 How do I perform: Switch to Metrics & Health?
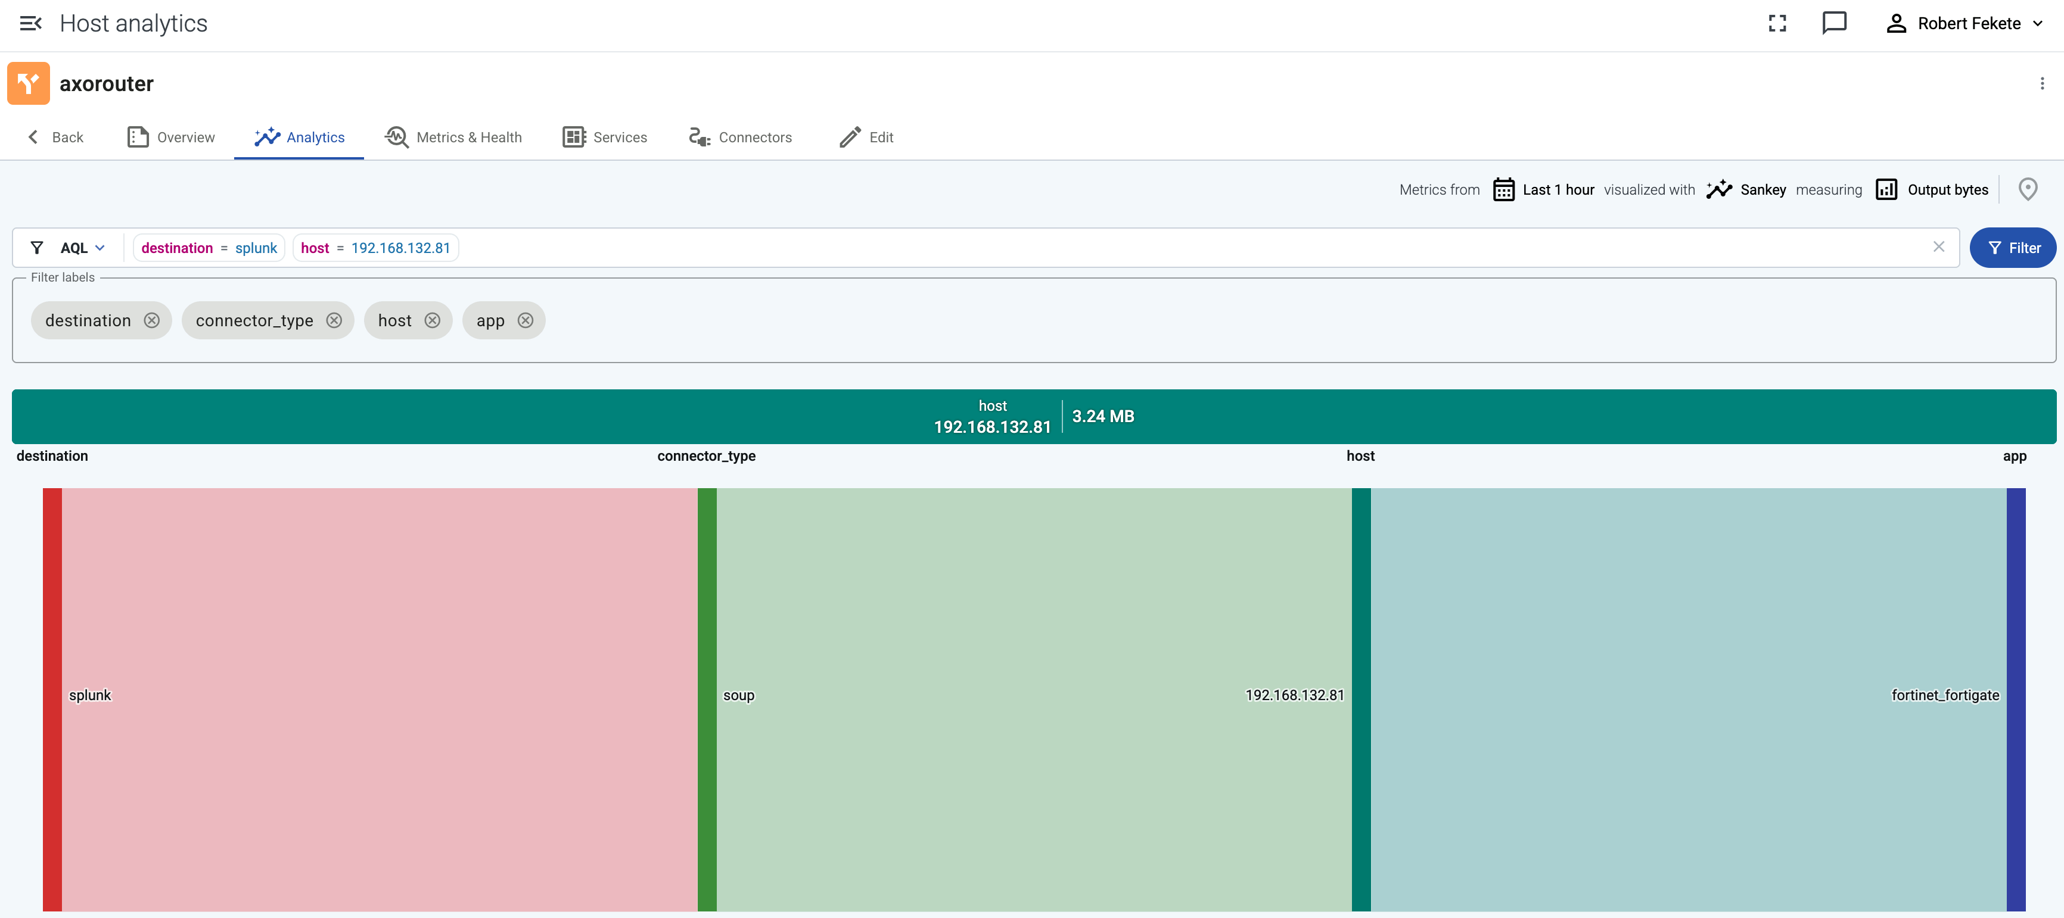453,137
